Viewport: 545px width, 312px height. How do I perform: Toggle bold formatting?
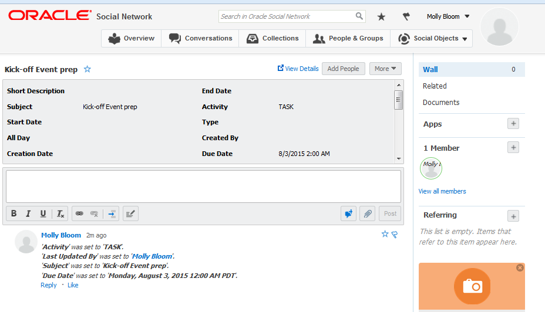(x=14, y=213)
